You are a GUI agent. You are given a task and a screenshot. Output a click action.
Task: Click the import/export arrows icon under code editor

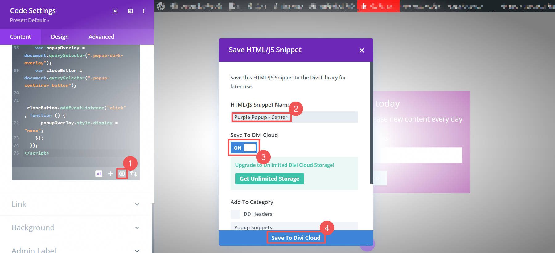[x=134, y=174]
